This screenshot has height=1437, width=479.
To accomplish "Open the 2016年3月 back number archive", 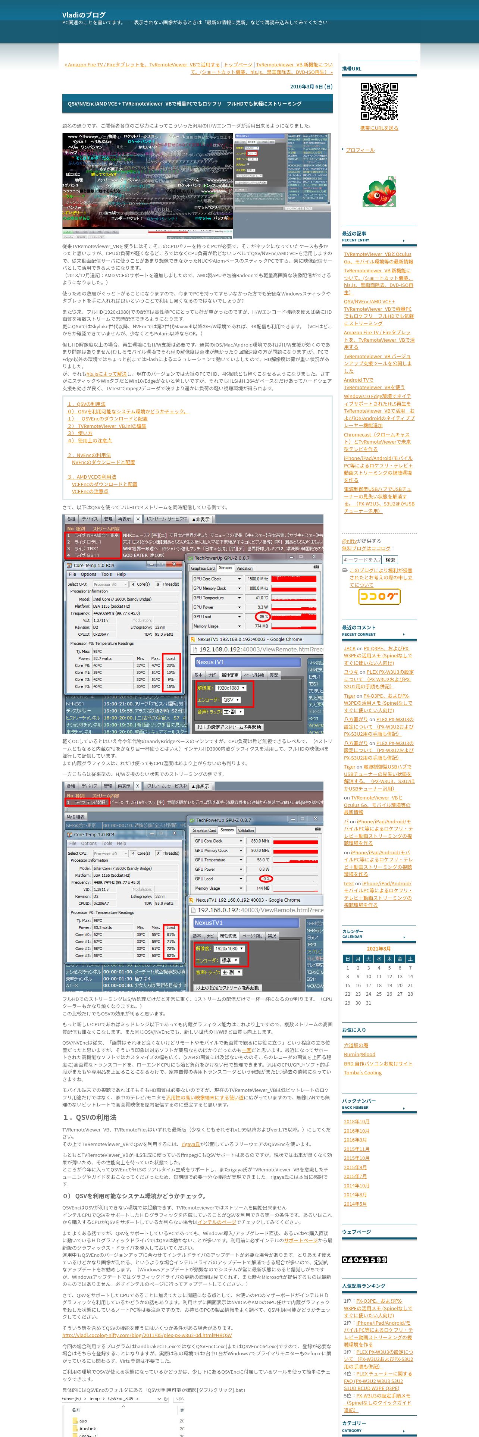I will (x=355, y=1140).
